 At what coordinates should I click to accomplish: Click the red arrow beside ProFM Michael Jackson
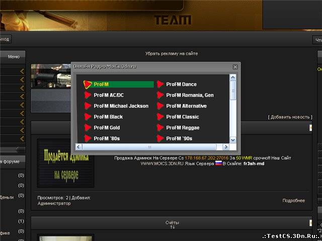click(88, 106)
